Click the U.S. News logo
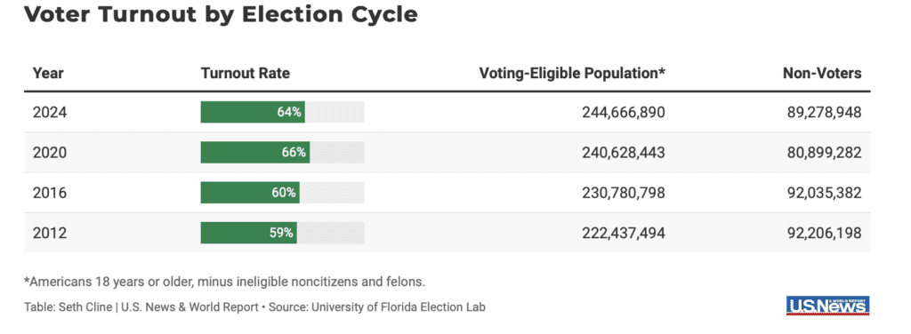This screenshot has height=334, width=911. [x=828, y=305]
